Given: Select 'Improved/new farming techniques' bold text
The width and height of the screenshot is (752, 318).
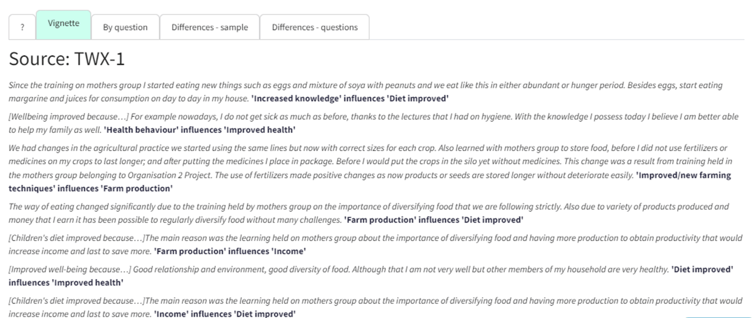Looking at the screenshot, I should (x=683, y=175).
